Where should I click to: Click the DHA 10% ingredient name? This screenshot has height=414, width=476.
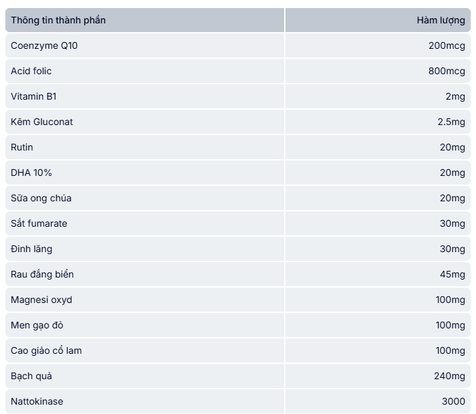31,173
